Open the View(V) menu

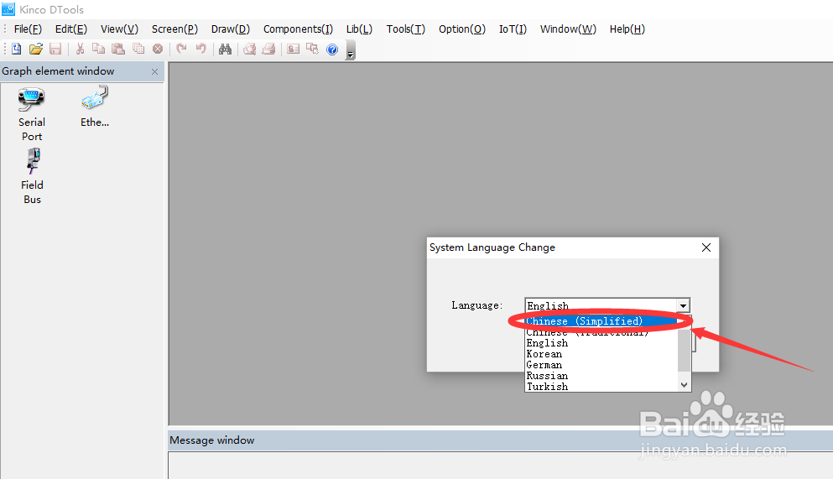[x=119, y=29]
